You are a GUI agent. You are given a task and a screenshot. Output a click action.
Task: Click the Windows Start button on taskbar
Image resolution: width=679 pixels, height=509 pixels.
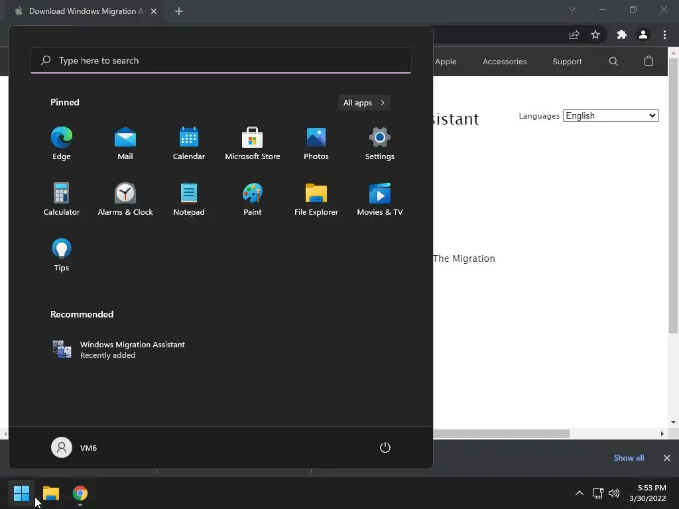(21, 493)
